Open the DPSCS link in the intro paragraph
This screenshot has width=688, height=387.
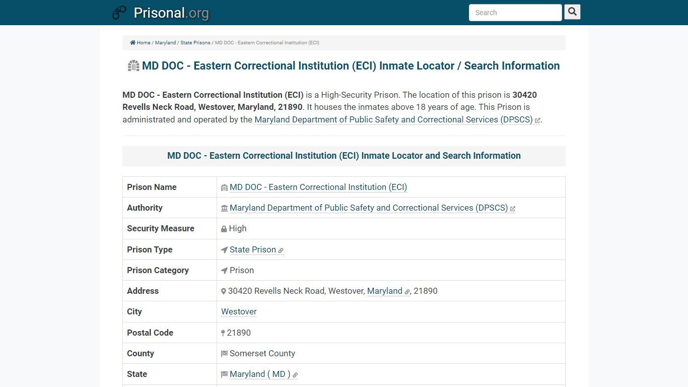point(393,119)
